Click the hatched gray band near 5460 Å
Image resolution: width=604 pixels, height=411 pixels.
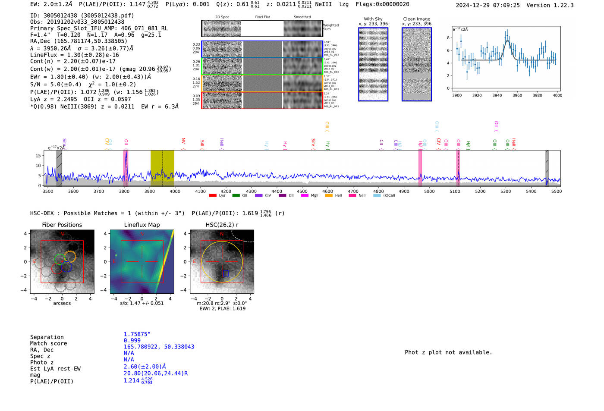[x=547, y=168]
